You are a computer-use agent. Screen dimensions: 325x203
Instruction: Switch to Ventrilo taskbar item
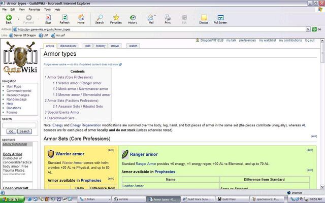point(129,199)
